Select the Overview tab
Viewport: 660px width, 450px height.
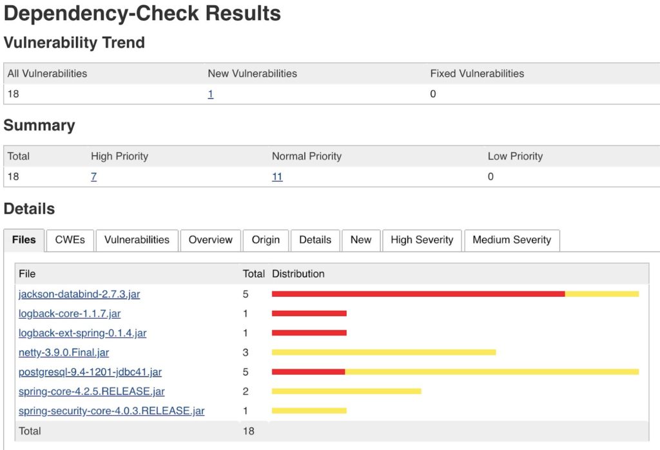(x=210, y=240)
